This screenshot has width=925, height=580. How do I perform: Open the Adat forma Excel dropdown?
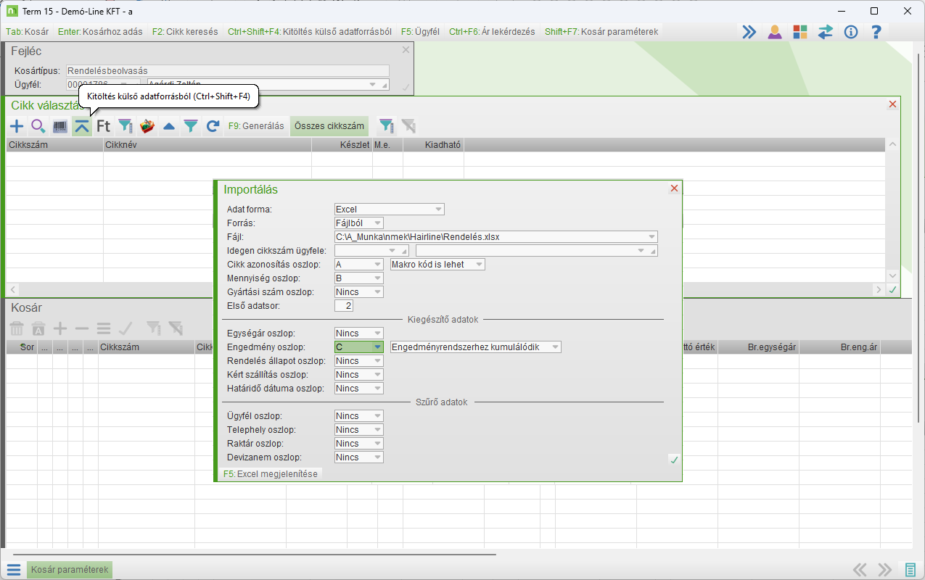tap(438, 210)
